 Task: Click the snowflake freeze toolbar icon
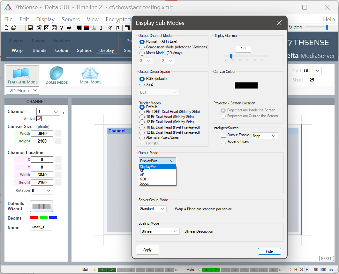tap(110, 28)
